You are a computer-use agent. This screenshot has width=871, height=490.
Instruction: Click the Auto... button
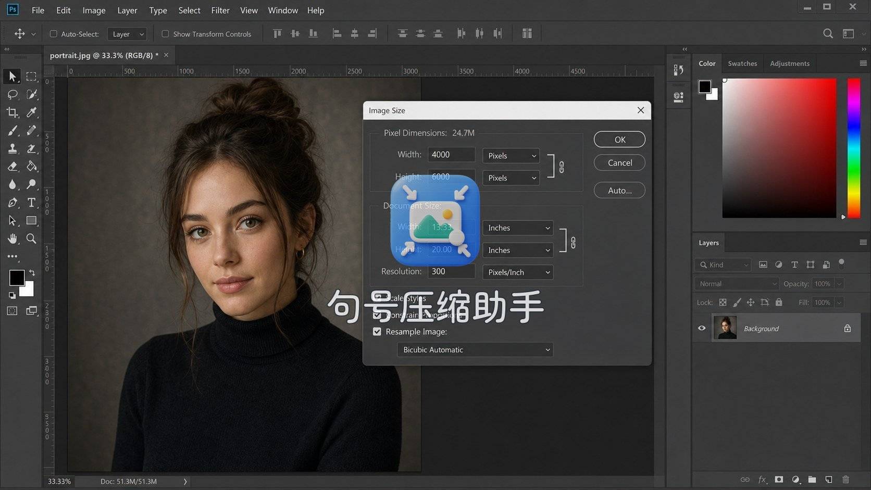[619, 191]
